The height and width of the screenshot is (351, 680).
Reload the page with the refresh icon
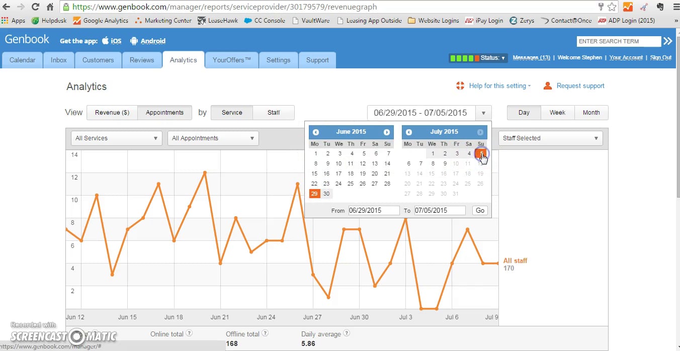(x=35, y=7)
